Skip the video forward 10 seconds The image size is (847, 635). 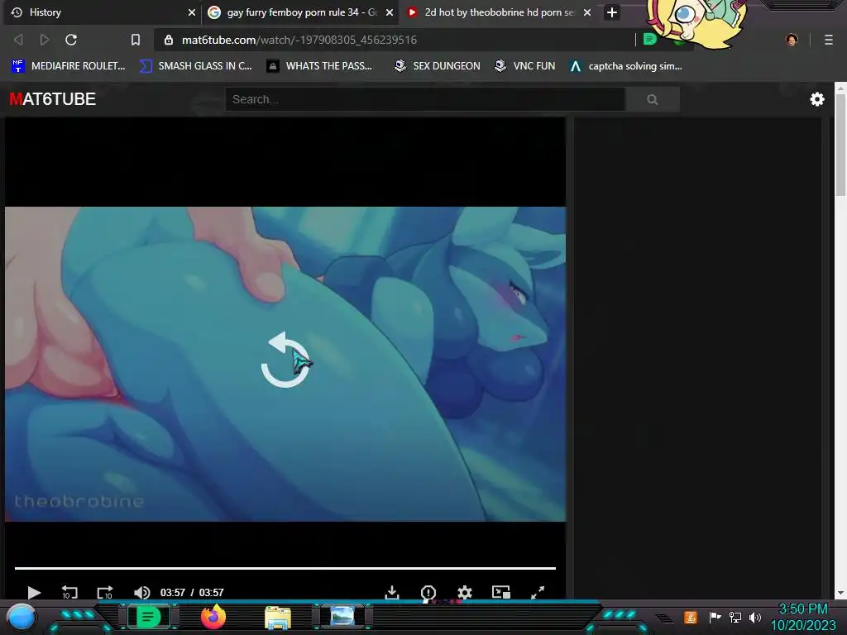[x=105, y=592]
